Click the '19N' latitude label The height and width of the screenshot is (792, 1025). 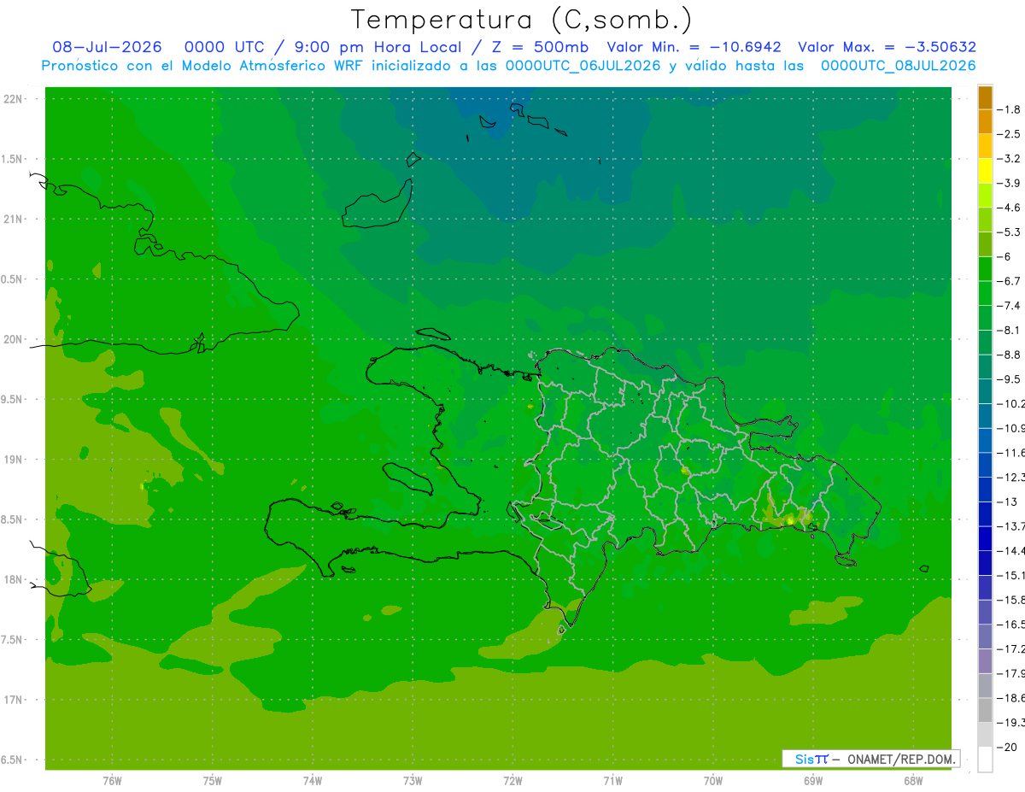click(x=14, y=459)
